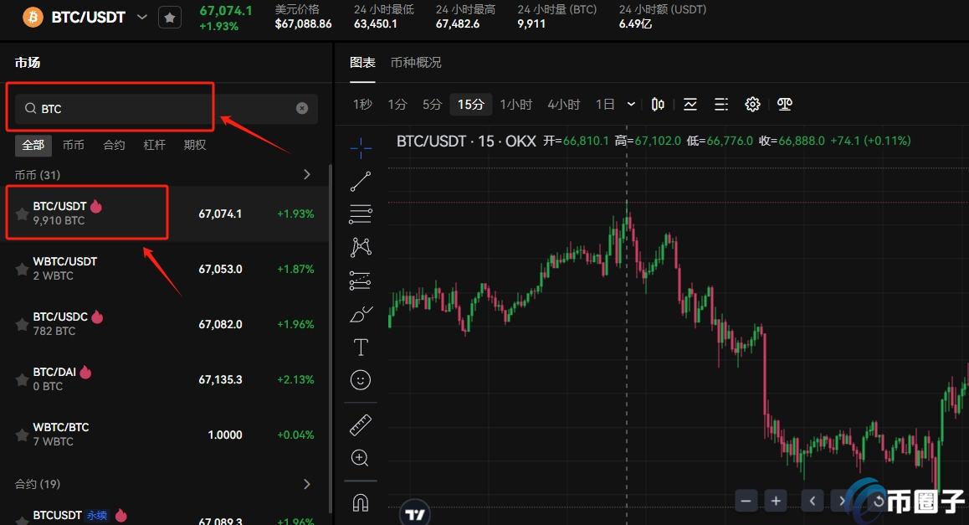Select the crosshair cursor tool
Viewport: 969px width, 525px height.
click(361, 148)
